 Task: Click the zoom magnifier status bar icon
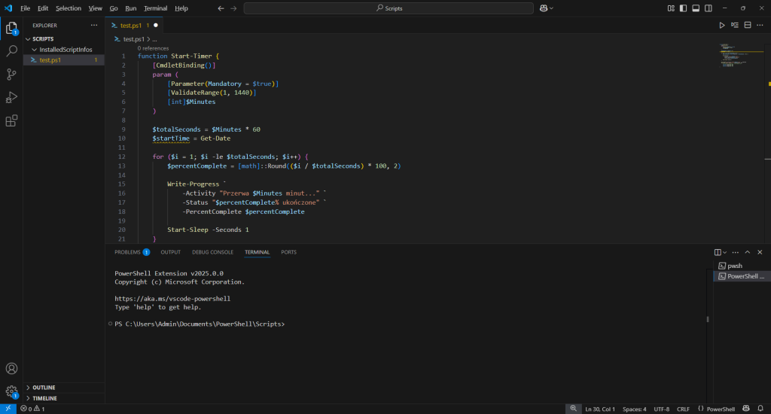(573, 409)
